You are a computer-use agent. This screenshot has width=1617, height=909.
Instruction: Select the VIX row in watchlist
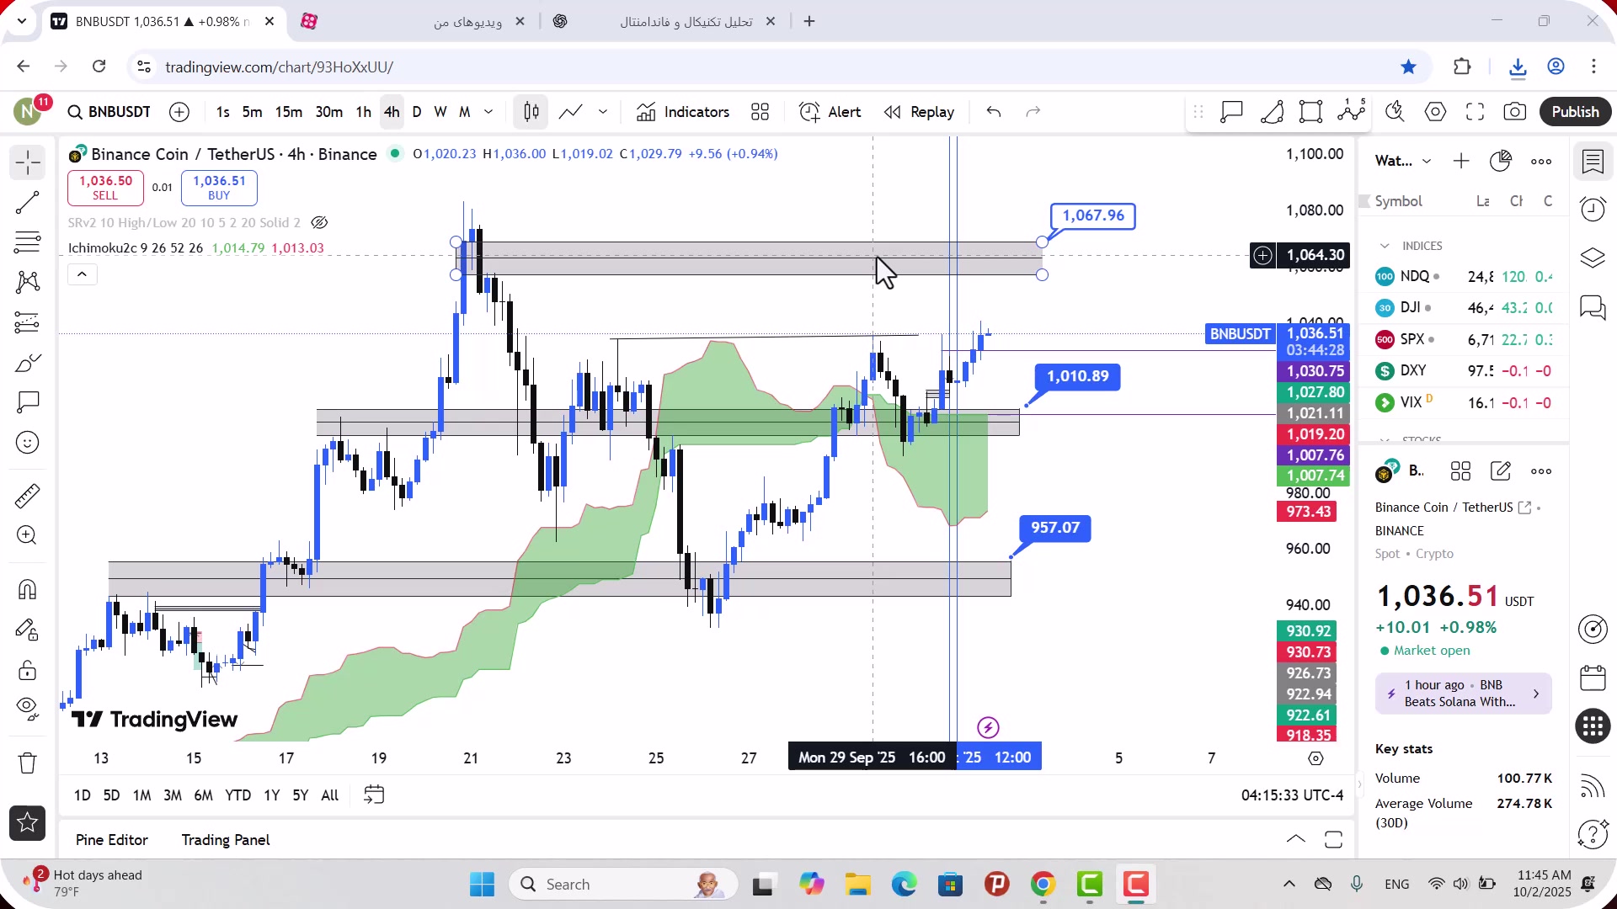1464,403
